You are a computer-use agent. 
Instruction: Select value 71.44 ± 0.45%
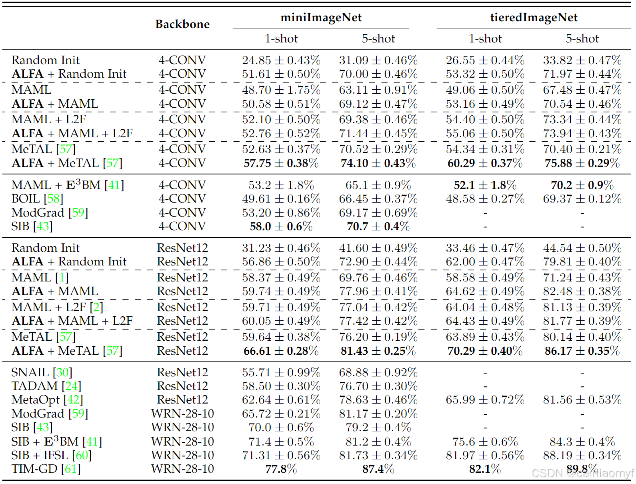coord(378,133)
